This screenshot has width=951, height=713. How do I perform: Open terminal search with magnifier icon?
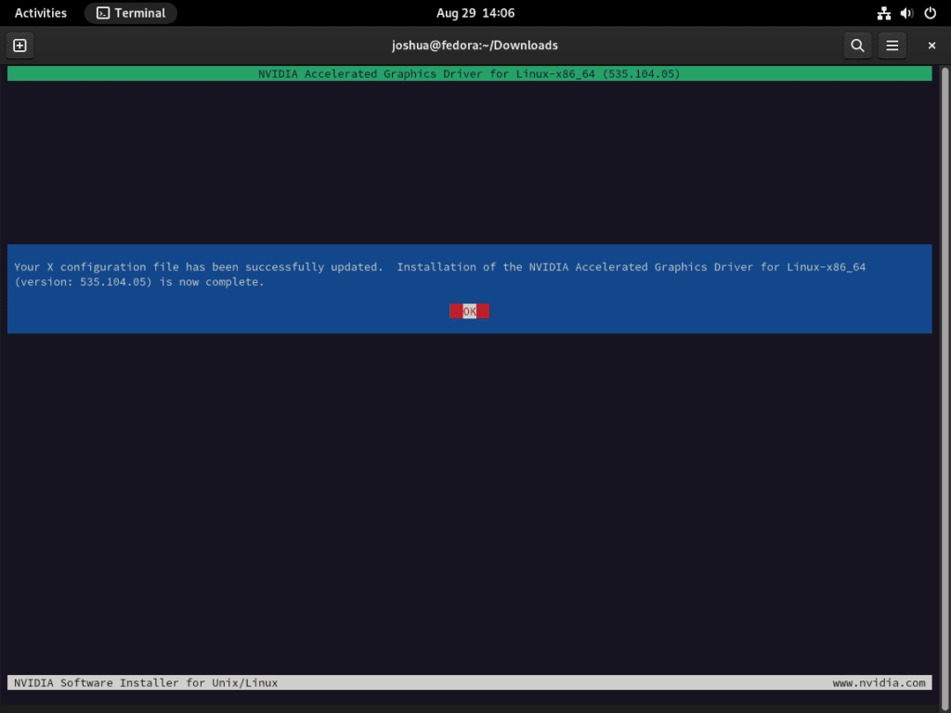[x=856, y=45]
